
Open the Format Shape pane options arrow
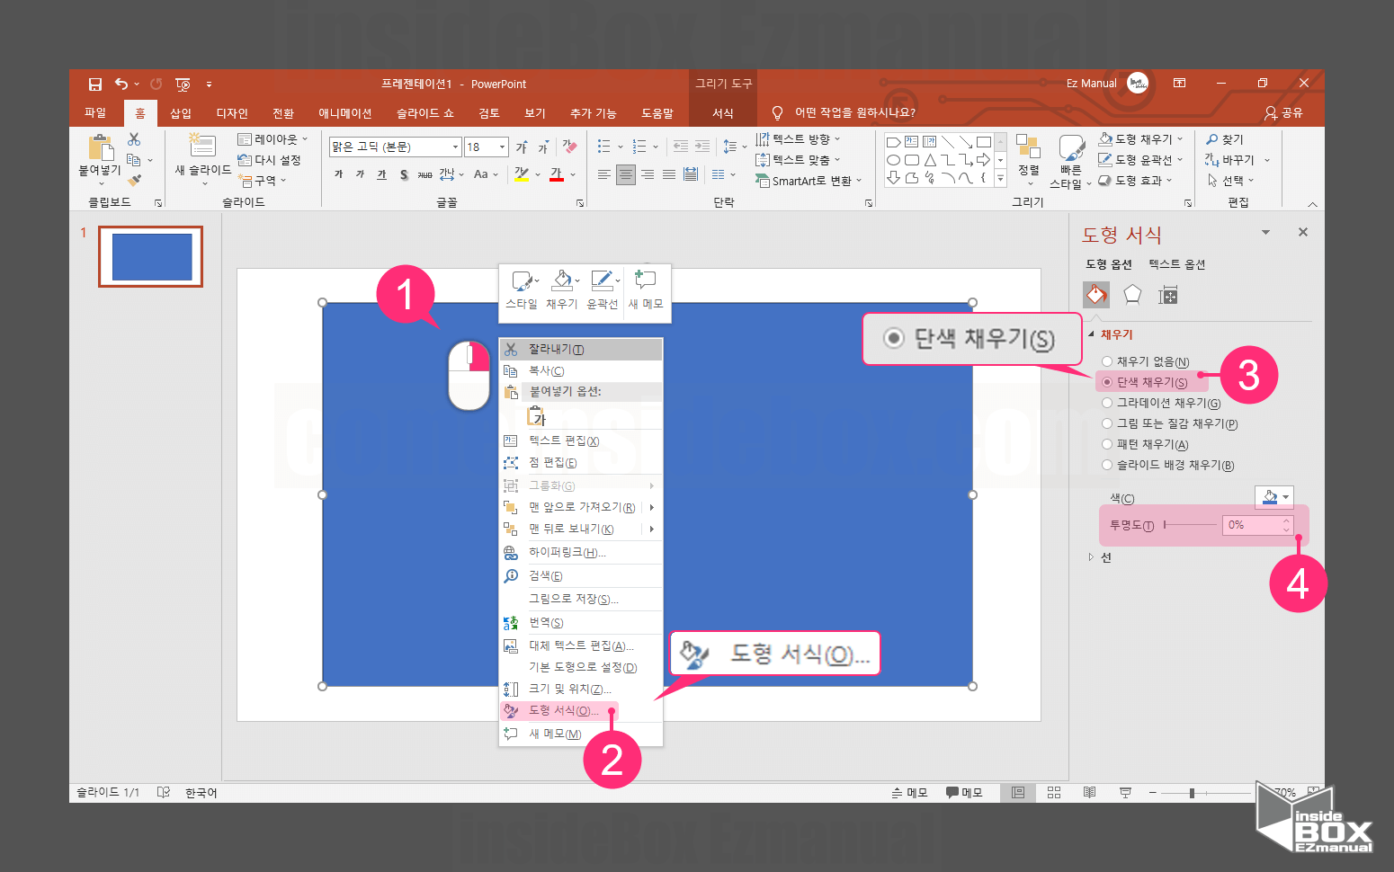pos(1265,232)
